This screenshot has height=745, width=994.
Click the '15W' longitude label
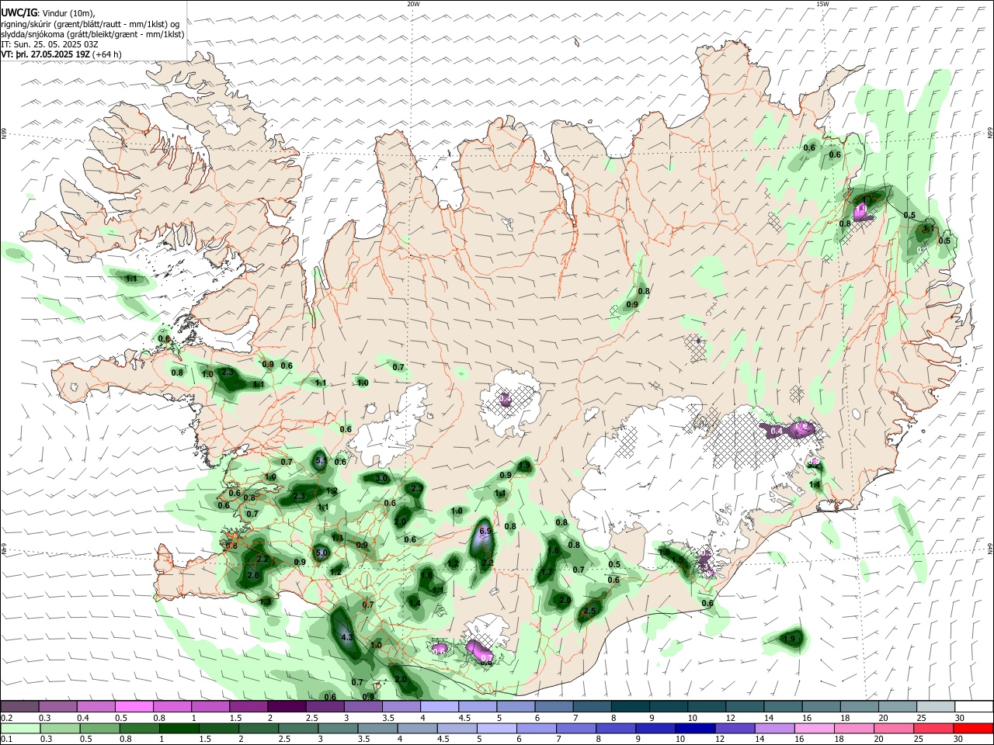(822, 4)
